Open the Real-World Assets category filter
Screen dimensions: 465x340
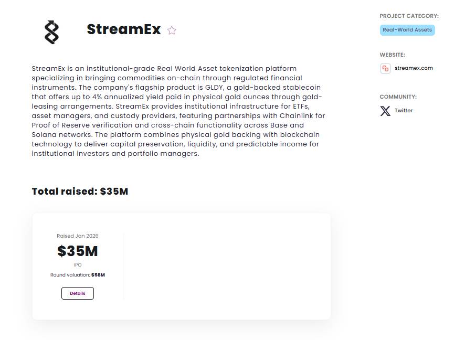pos(407,30)
